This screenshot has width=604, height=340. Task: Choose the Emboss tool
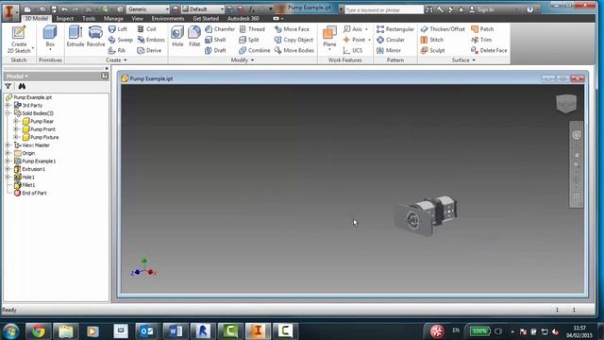tap(151, 40)
